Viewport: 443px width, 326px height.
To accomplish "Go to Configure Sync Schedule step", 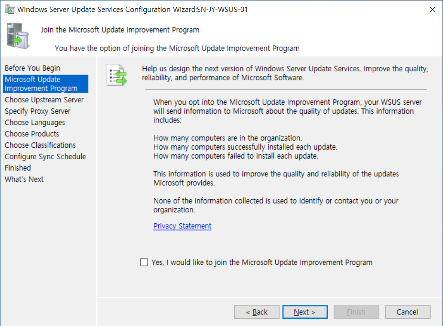I will tap(45, 156).
